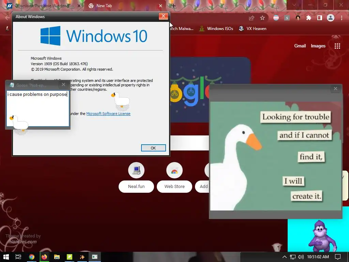
Task: Open the volume control speaker icon
Action: [x=301, y=257]
